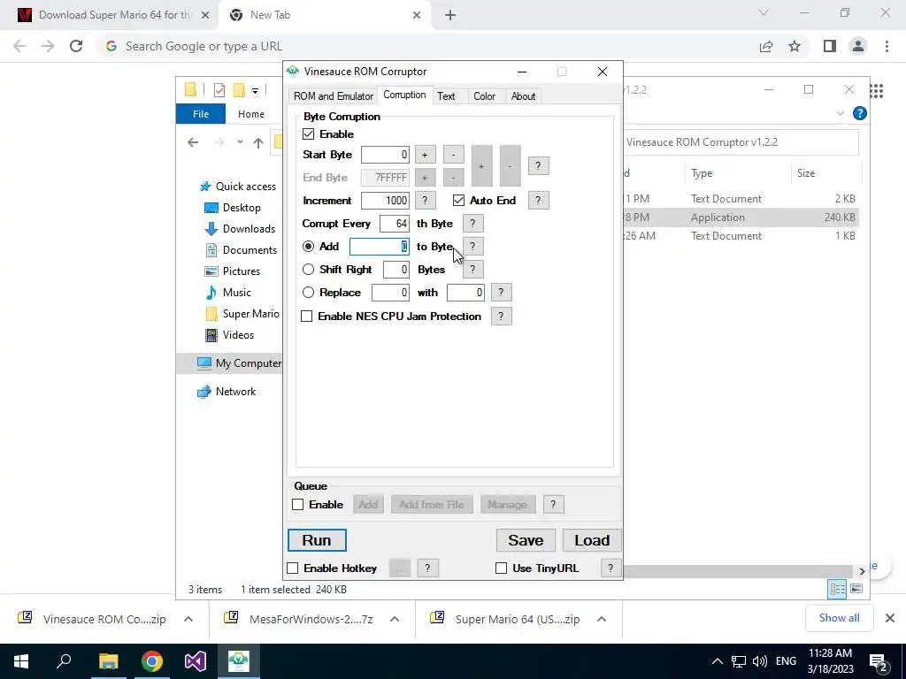This screenshot has width=906, height=679.
Task: Expand the Explorer ribbon chevron
Action: 841,113
